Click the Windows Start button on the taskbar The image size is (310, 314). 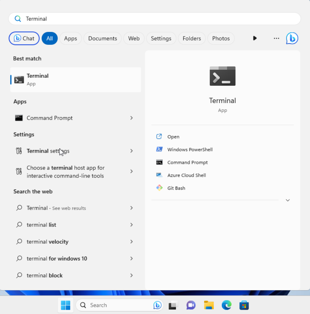pos(65,305)
